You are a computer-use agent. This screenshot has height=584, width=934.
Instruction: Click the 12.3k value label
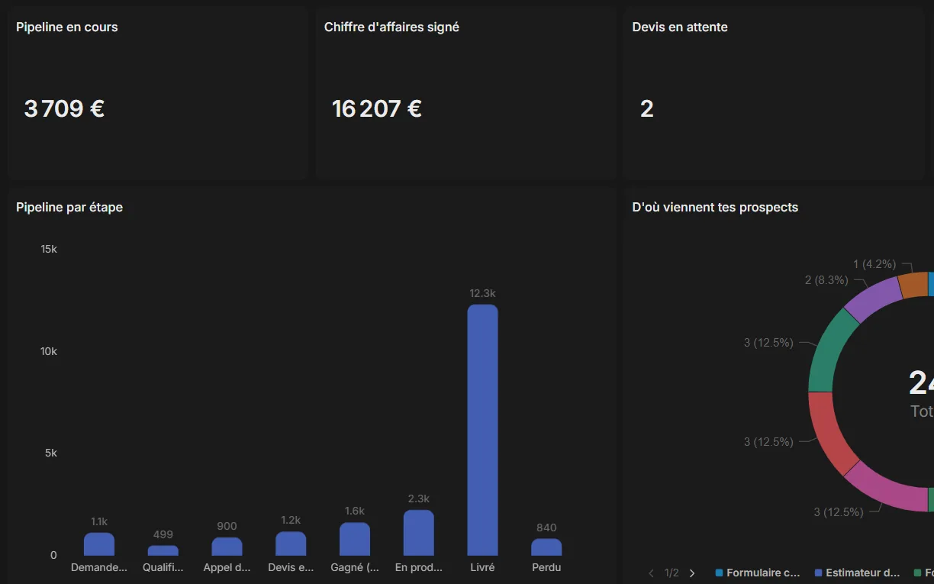coord(482,293)
